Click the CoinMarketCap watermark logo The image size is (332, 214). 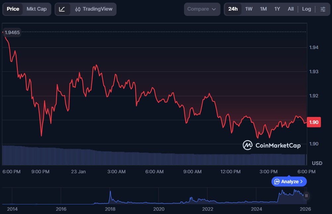[x=271, y=145]
